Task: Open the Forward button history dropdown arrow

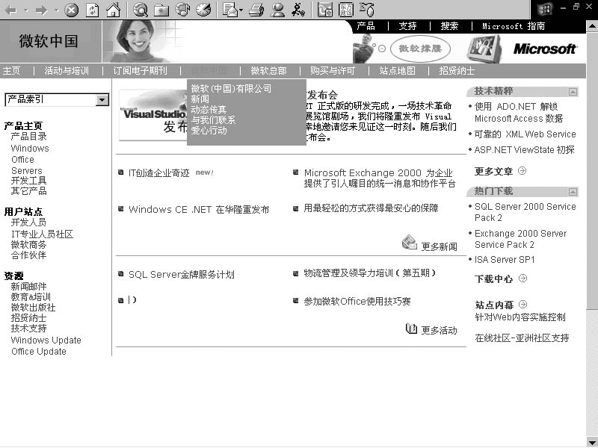Action: click(x=57, y=10)
